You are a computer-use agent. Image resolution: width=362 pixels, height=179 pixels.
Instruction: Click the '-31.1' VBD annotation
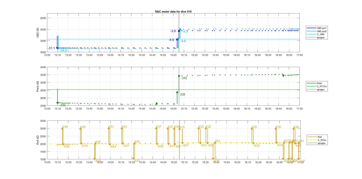[51, 48]
